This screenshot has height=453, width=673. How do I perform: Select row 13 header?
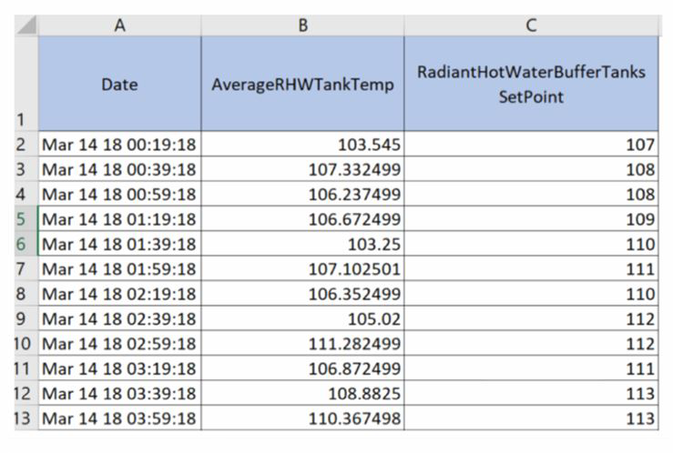[x=26, y=418]
